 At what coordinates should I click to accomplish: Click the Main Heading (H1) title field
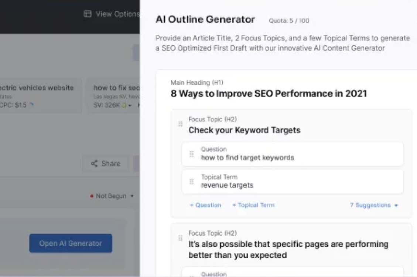click(269, 94)
